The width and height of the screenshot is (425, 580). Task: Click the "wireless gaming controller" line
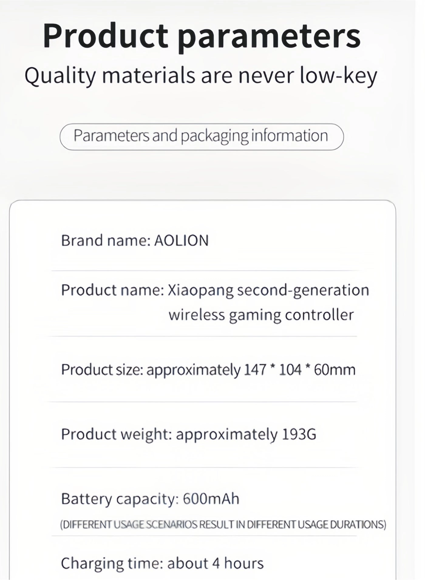point(261,315)
